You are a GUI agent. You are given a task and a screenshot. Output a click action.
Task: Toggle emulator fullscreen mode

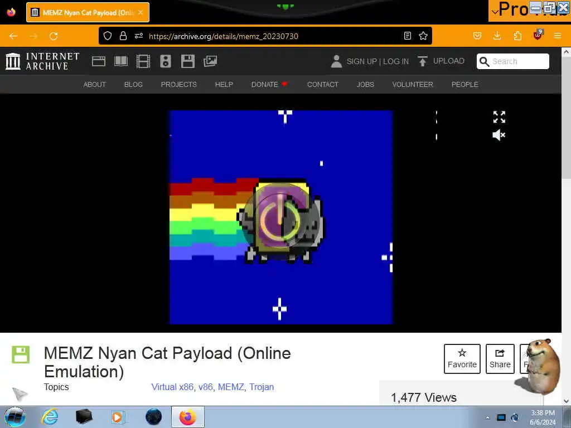499,117
